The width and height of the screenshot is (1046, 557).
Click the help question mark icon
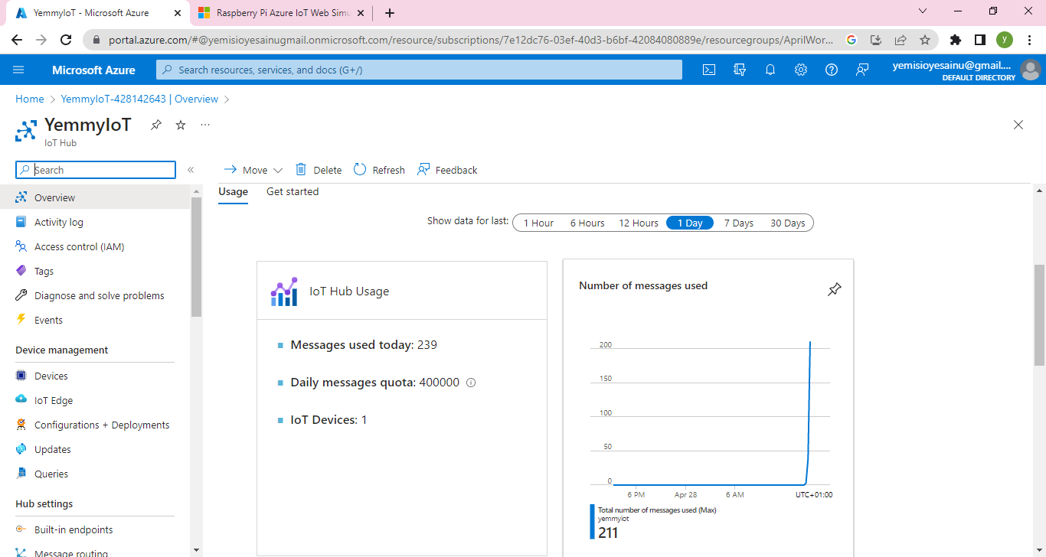point(832,70)
